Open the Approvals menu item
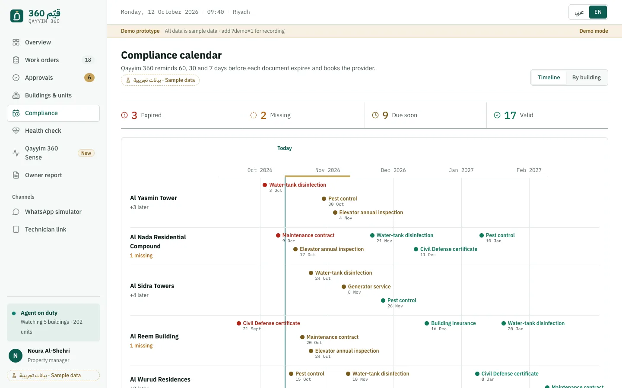This screenshot has width=622, height=388. pyautogui.click(x=54, y=78)
